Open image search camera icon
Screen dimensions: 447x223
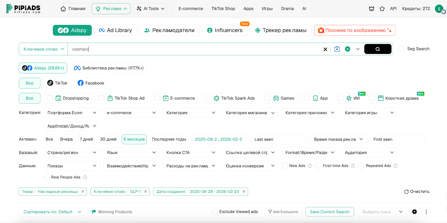point(337,49)
